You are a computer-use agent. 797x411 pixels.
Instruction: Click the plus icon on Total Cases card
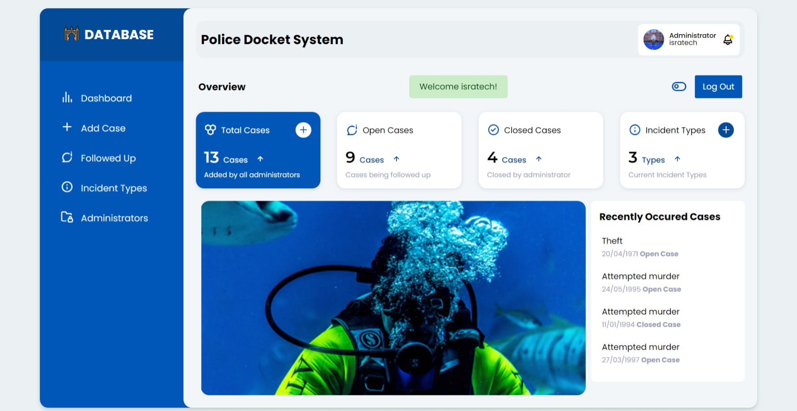tap(303, 130)
